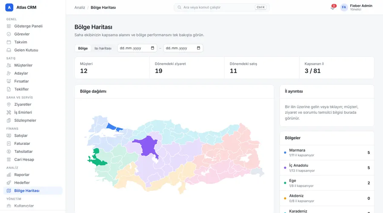The width and height of the screenshot is (383, 213).
Task: Click Dönemdeki satış value 11
Action: (x=233, y=71)
